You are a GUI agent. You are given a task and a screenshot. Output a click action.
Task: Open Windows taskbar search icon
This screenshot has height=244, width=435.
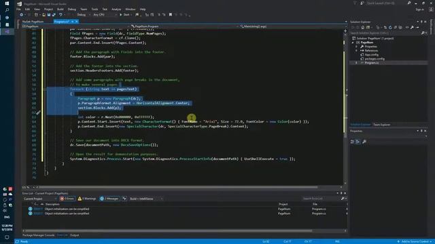tap(7, 10)
